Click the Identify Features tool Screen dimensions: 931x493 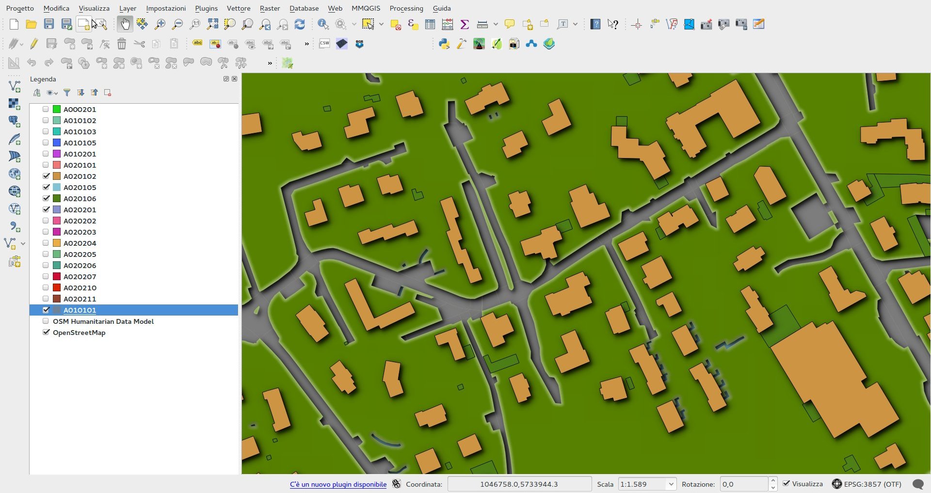pyautogui.click(x=323, y=24)
